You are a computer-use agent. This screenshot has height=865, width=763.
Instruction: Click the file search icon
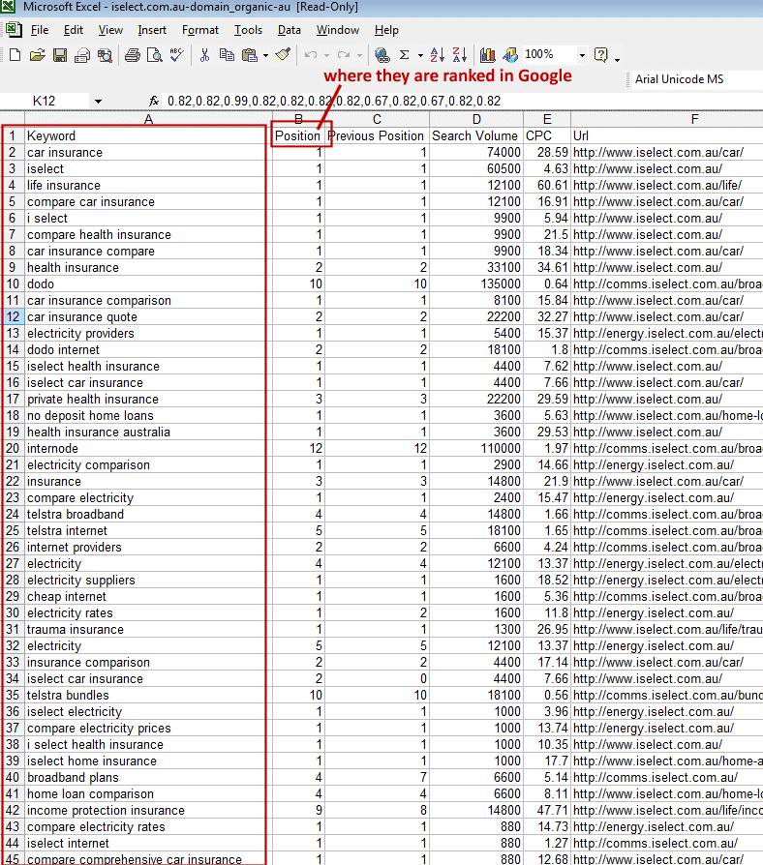[x=105, y=54]
